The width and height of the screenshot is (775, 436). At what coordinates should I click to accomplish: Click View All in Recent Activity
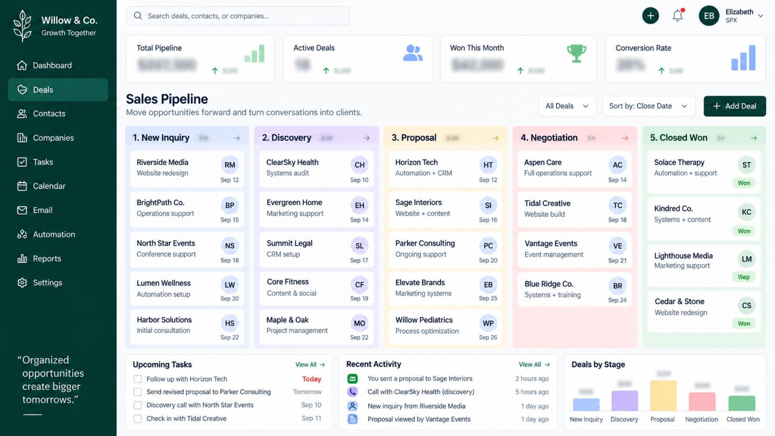pyautogui.click(x=534, y=365)
